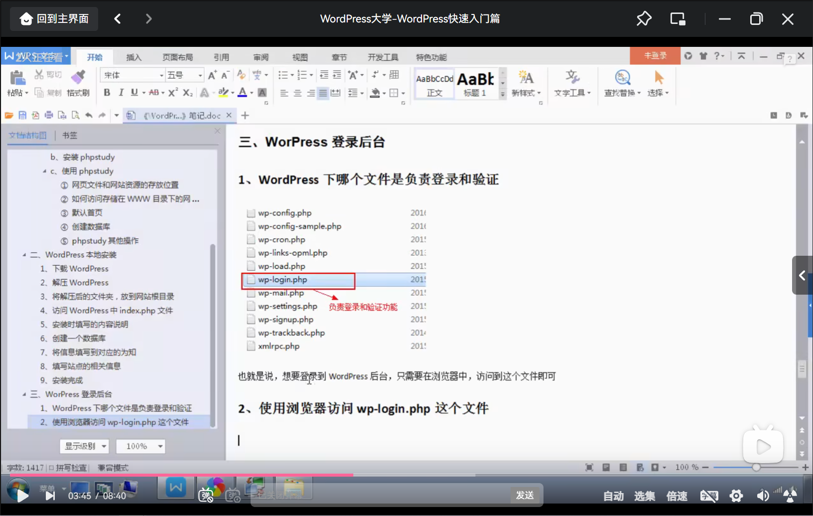
Task: Click the clear formatting eraser icon
Action: click(241, 75)
